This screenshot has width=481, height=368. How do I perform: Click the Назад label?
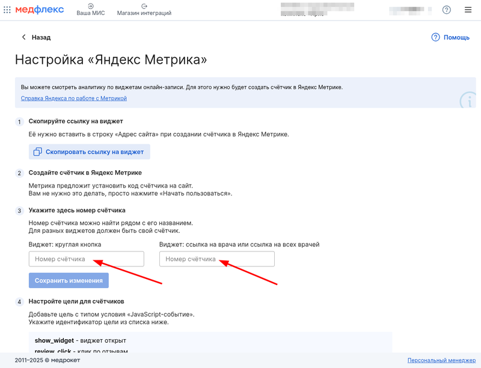[x=41, y=37]
